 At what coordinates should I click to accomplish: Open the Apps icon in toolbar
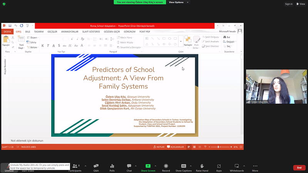tap(219, 167)
